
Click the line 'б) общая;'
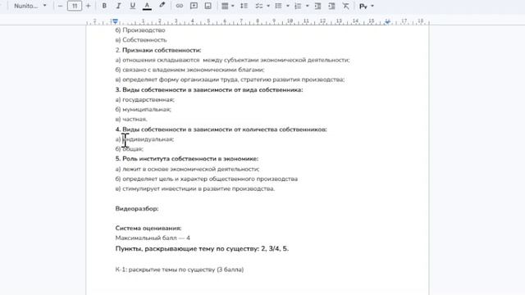coord(130,149)
